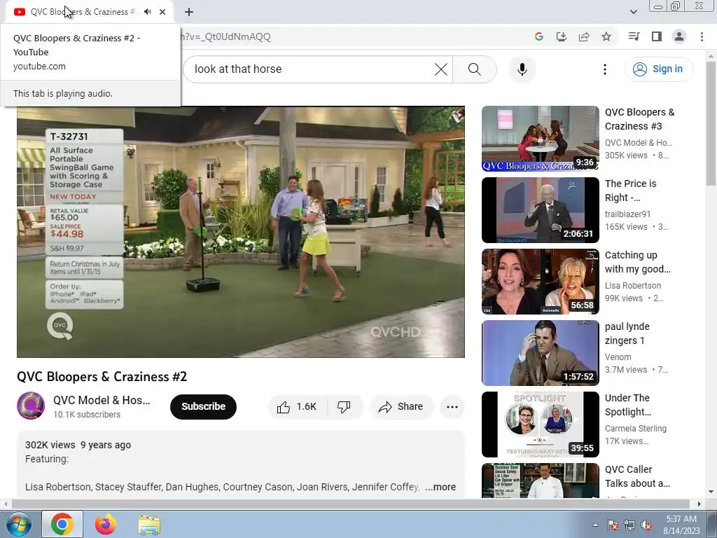The width and height of the screenshot is (717, 538).
Task: Click the Google icon in address bar
Action: click(x=539, y=36)
